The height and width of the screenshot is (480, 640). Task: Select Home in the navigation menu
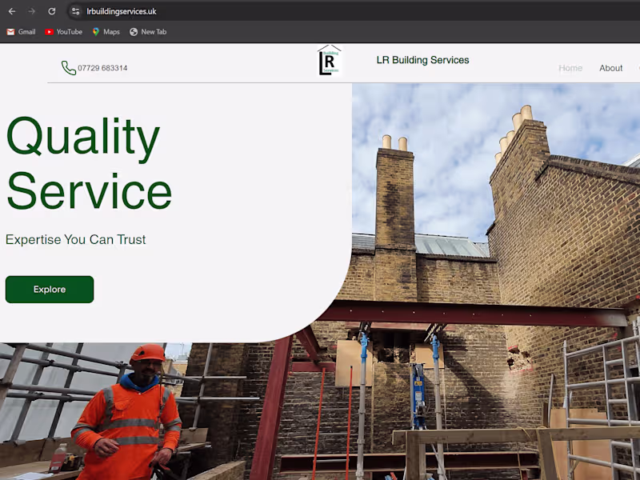[570, 68]
